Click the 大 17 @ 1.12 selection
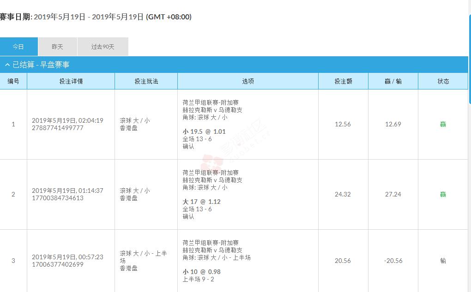The image size is (471, 292). pos(202,202)
